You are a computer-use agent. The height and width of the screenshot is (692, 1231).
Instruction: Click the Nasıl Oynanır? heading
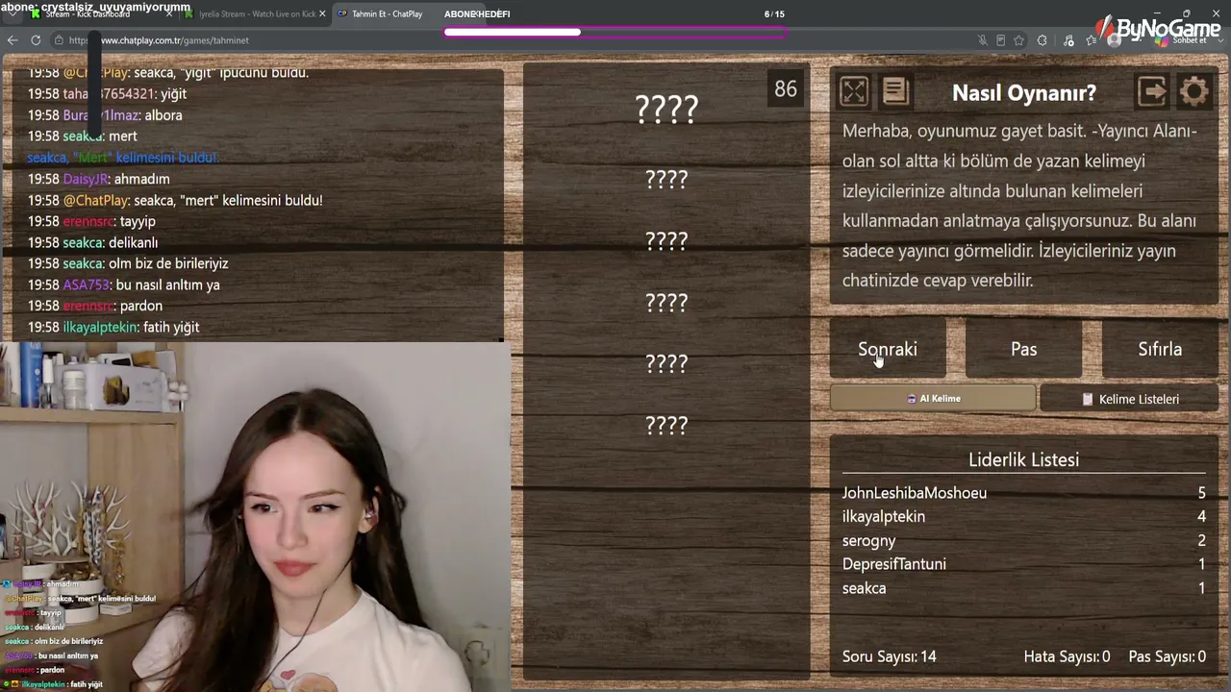click(1024, 93)
